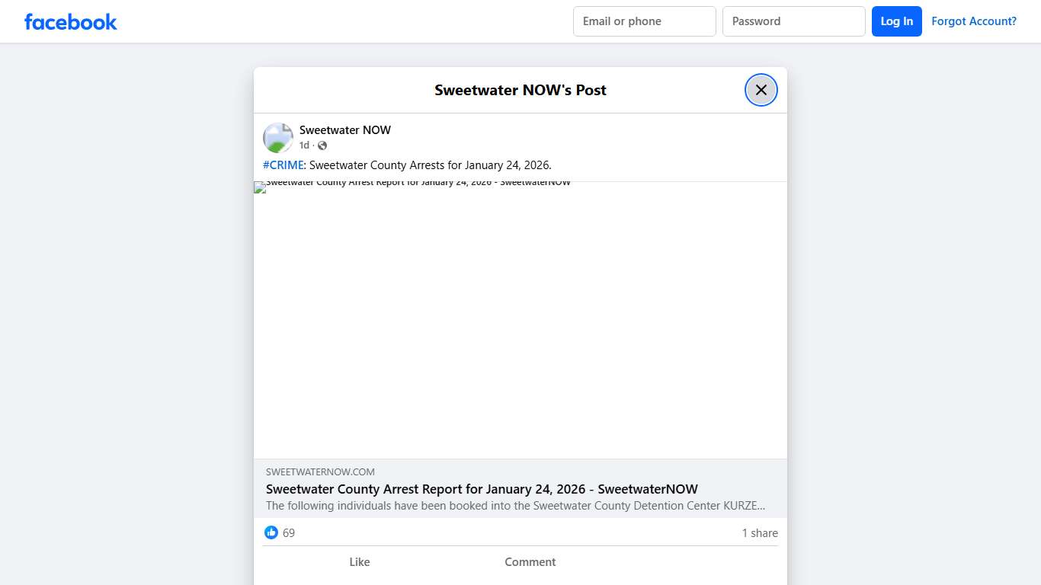Open the Sweetwater NOW page link
This screenshot has height=585, width=1041.
(x=345, y=129)
